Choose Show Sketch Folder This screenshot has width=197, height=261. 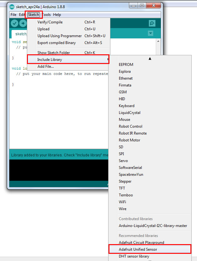tap(68, 52)
